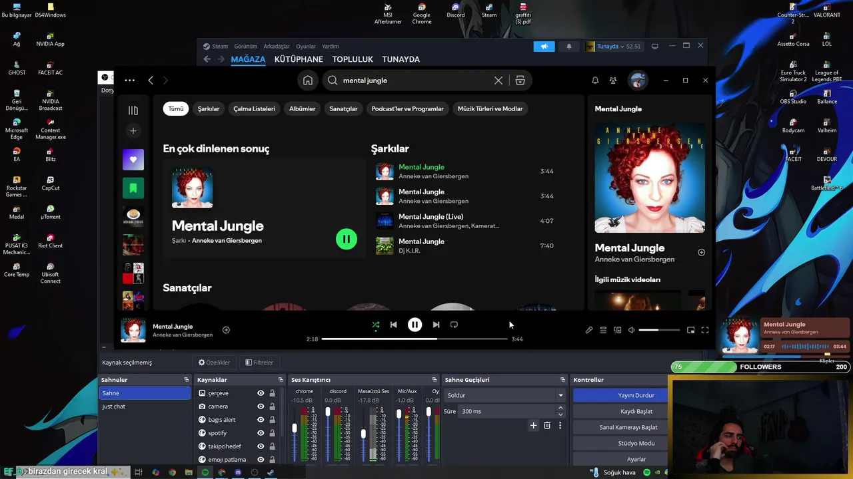
Task: Pause playback in the bottom player bar
Action: (x=415, y=325)
